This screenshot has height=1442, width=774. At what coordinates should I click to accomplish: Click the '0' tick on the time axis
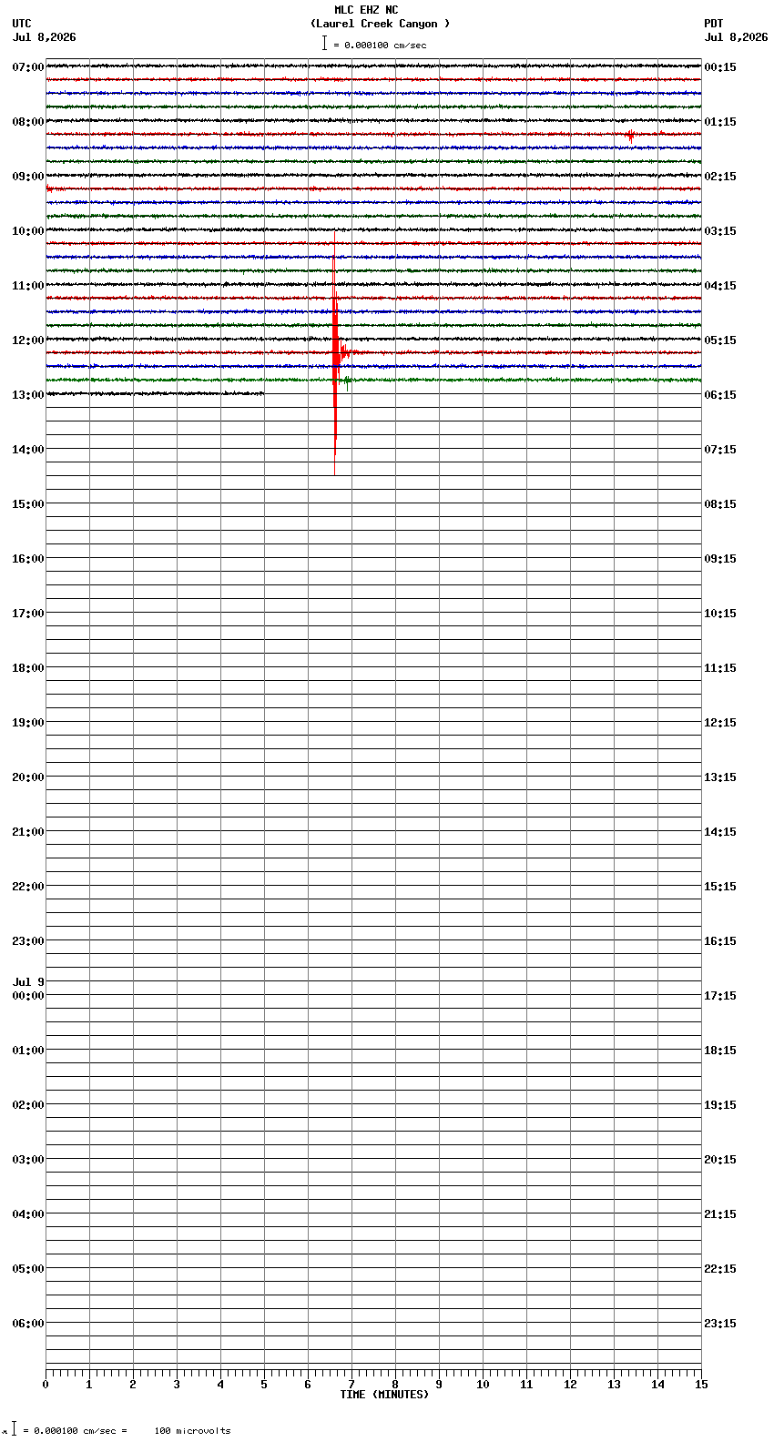point(46,1385)
